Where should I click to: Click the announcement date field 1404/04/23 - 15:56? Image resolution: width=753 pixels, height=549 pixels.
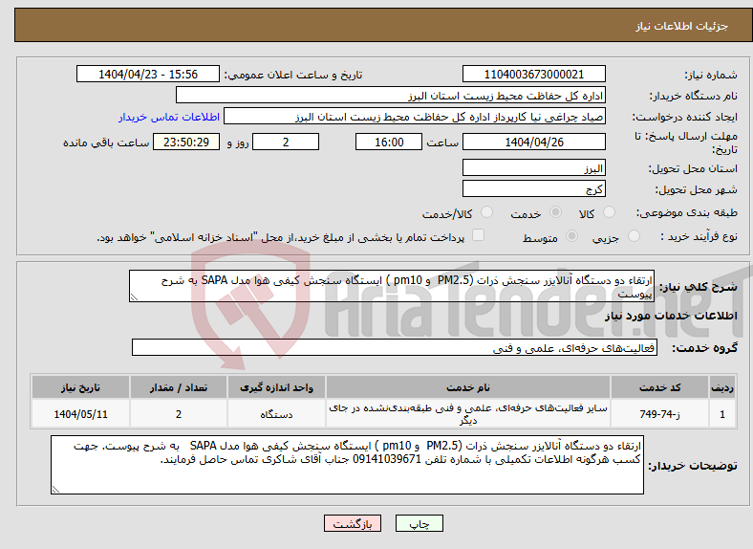point(148,75)
